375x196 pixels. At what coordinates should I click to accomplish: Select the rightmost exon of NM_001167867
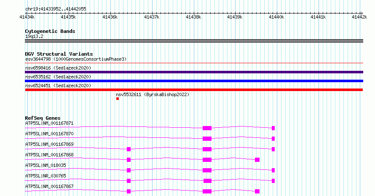click(257, 191)
